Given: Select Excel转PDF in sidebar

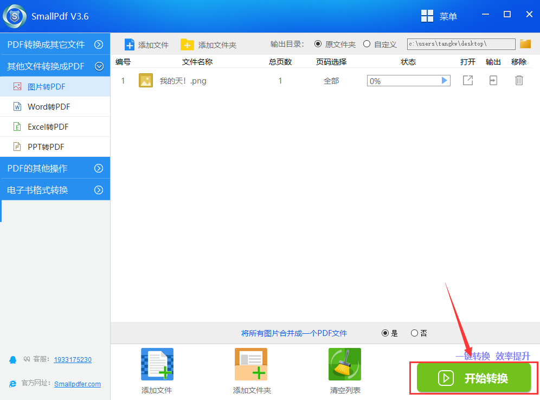Looking at the screenshot, I should (x=55, y=126).
